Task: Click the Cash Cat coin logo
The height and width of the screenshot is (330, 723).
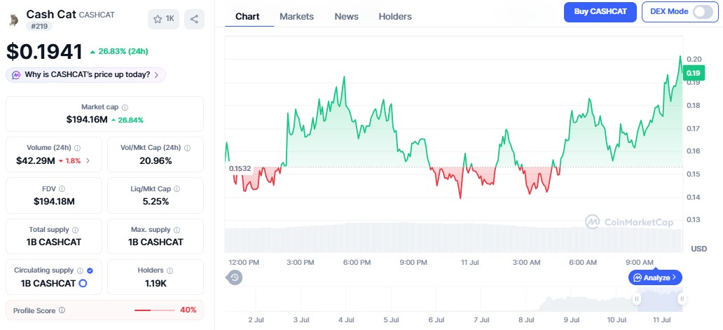Action: pyautogui.click(x=14, y=20)
